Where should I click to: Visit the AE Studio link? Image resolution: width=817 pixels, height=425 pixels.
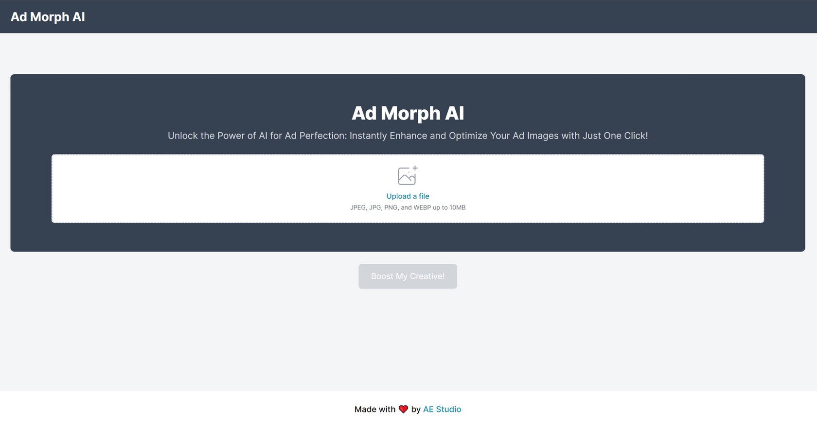coord(442,409)
